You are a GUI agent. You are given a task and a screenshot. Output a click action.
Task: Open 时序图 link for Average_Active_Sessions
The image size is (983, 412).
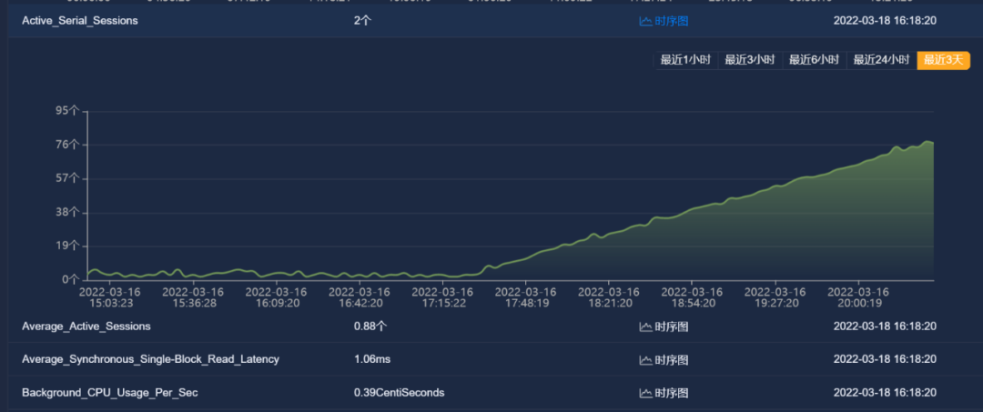point(672,327)
